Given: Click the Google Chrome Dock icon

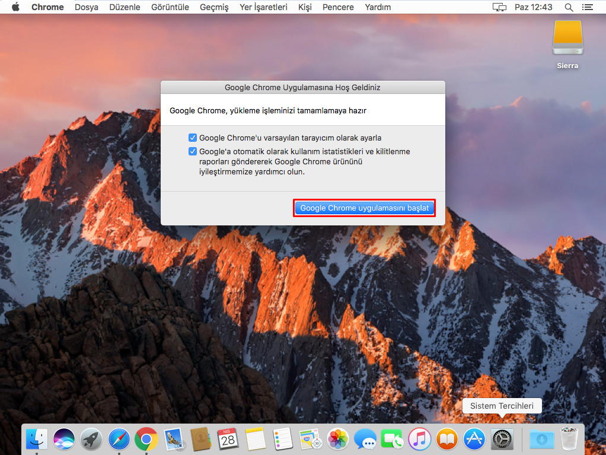Looking at the screenshot, I should pyautogui.click(x=146, y=439).
